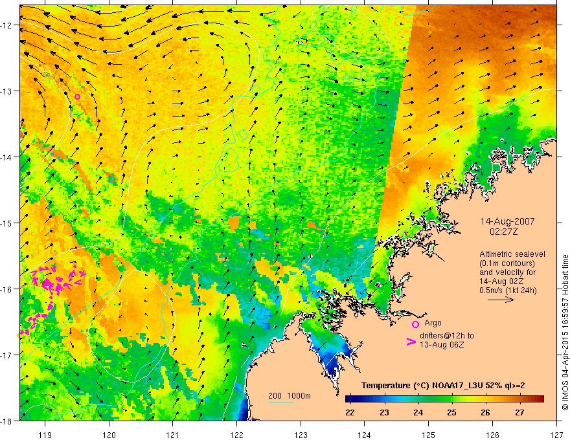Click the -18 latitude axis label

[6, 421]
